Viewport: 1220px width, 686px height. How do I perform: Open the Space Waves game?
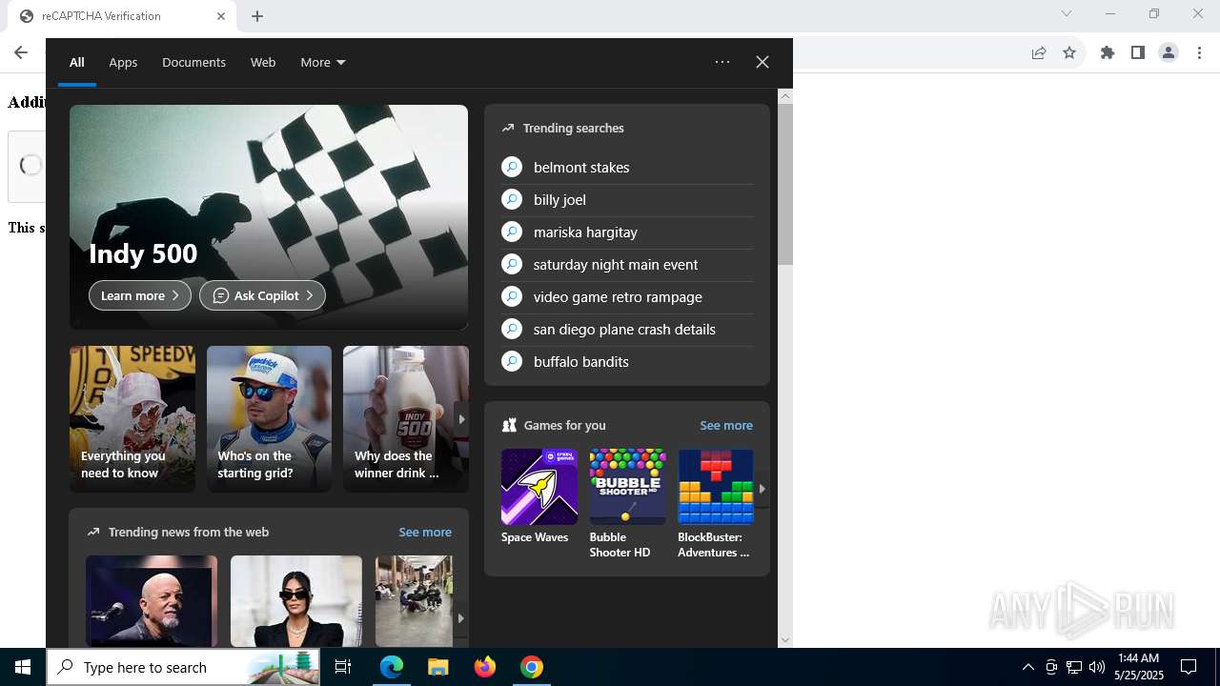pyautogui.click(x=539, y=497)
